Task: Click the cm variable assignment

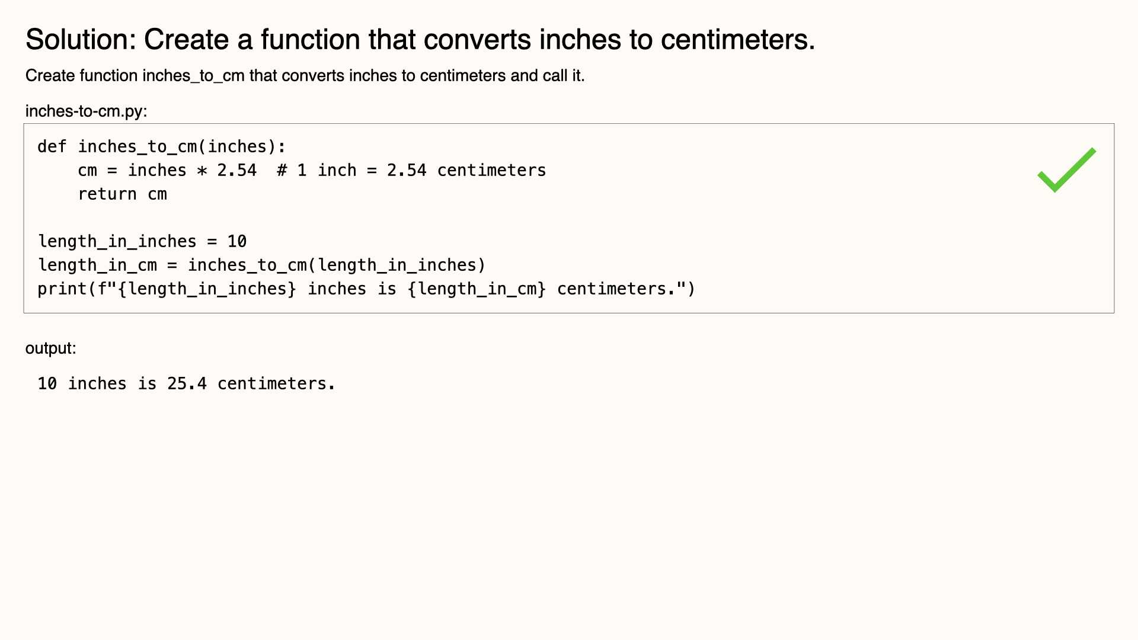Action: pyautogui.click(x=167, y=171)
